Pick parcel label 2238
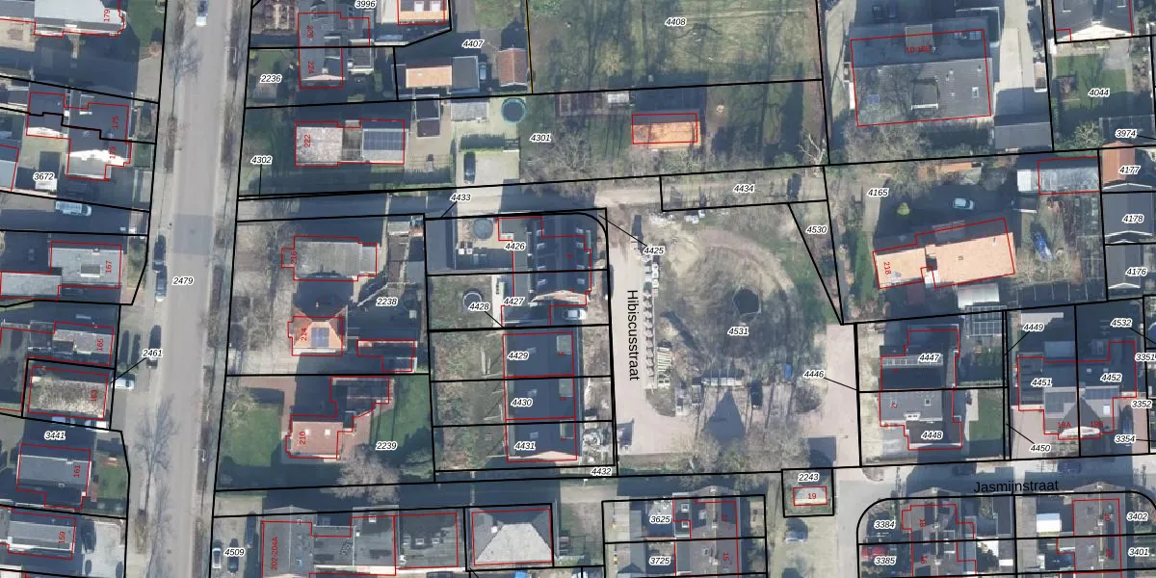Viewport: 1156px width, 578px height. 386,302
